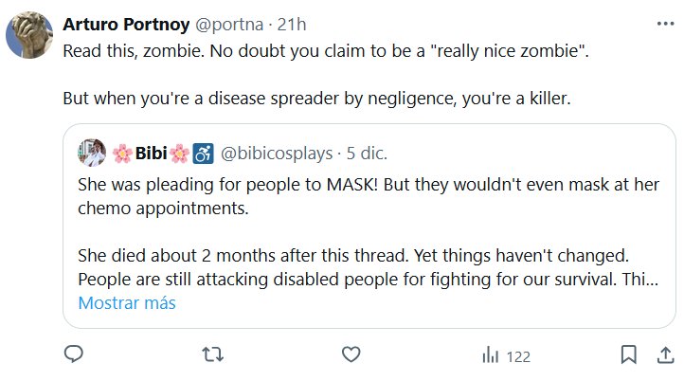Reply to Arturo Portnoy's post
The image size is (684, 381).
[75, 355]
